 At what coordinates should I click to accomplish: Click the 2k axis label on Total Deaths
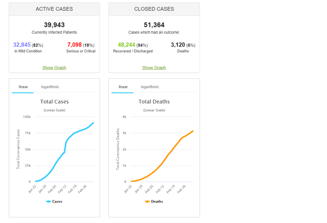(125, 149)
